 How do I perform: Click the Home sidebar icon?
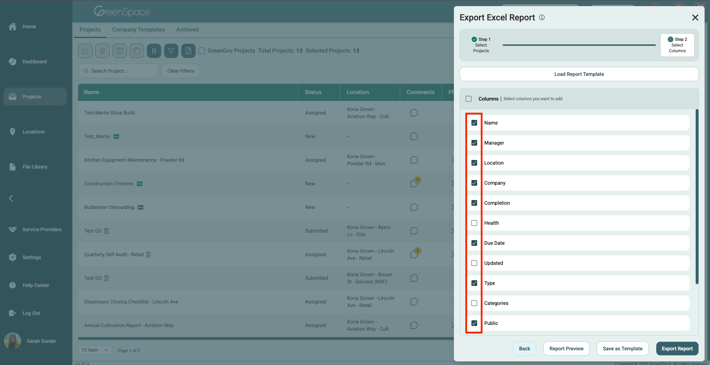[13, 26]
